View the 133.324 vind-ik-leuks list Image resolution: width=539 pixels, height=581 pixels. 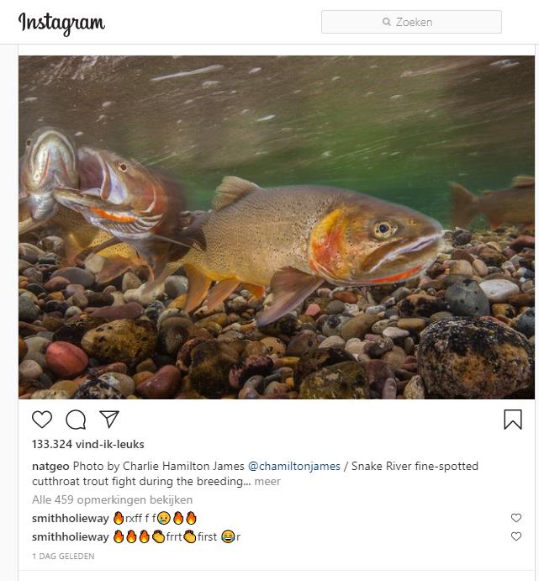(x=88, y=444)
